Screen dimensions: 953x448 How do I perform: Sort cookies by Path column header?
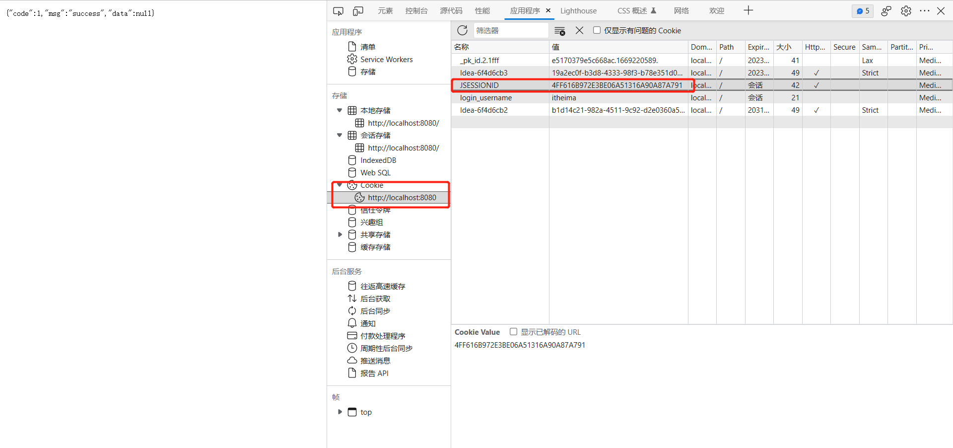tap(731, 47)
